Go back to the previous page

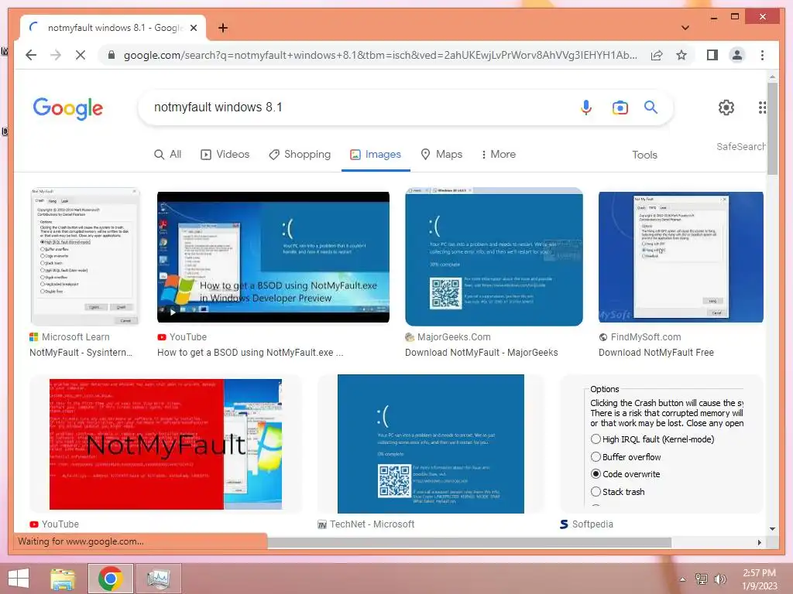click(x=31, y=55)
